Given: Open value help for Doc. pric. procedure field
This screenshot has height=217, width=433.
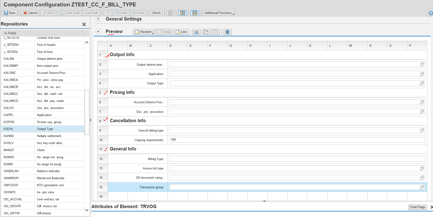Looking at the screenshot, I should [422, 112].
